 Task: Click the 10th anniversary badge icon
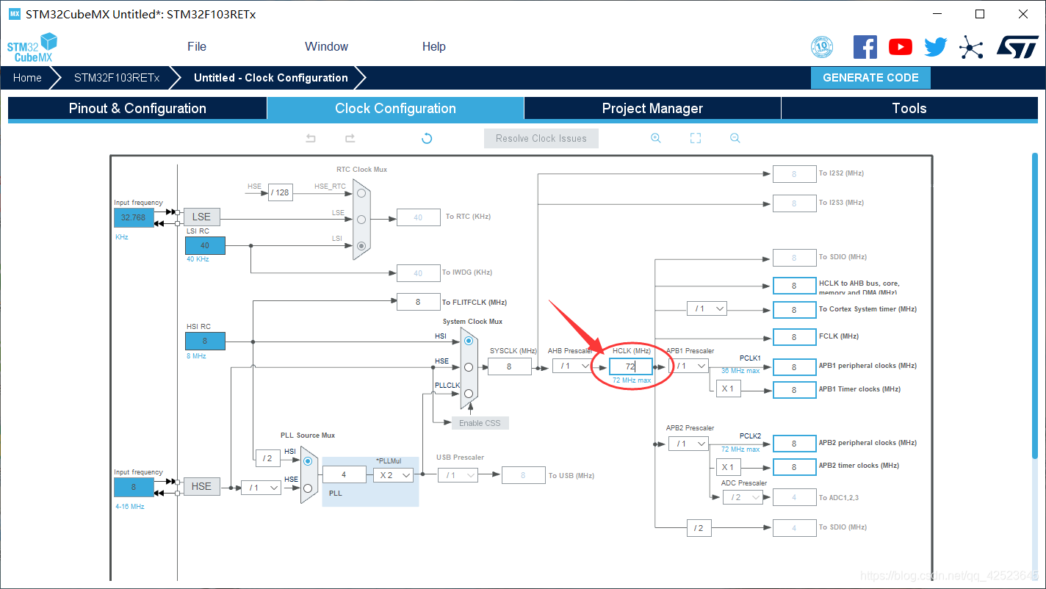[822, 47]
